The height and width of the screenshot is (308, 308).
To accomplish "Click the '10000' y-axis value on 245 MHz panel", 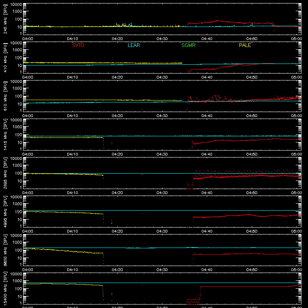I will 16,5.
